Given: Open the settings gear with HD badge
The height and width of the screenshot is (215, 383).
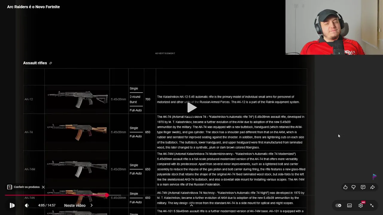Looking at the screenshot, I should pos(361,205).
